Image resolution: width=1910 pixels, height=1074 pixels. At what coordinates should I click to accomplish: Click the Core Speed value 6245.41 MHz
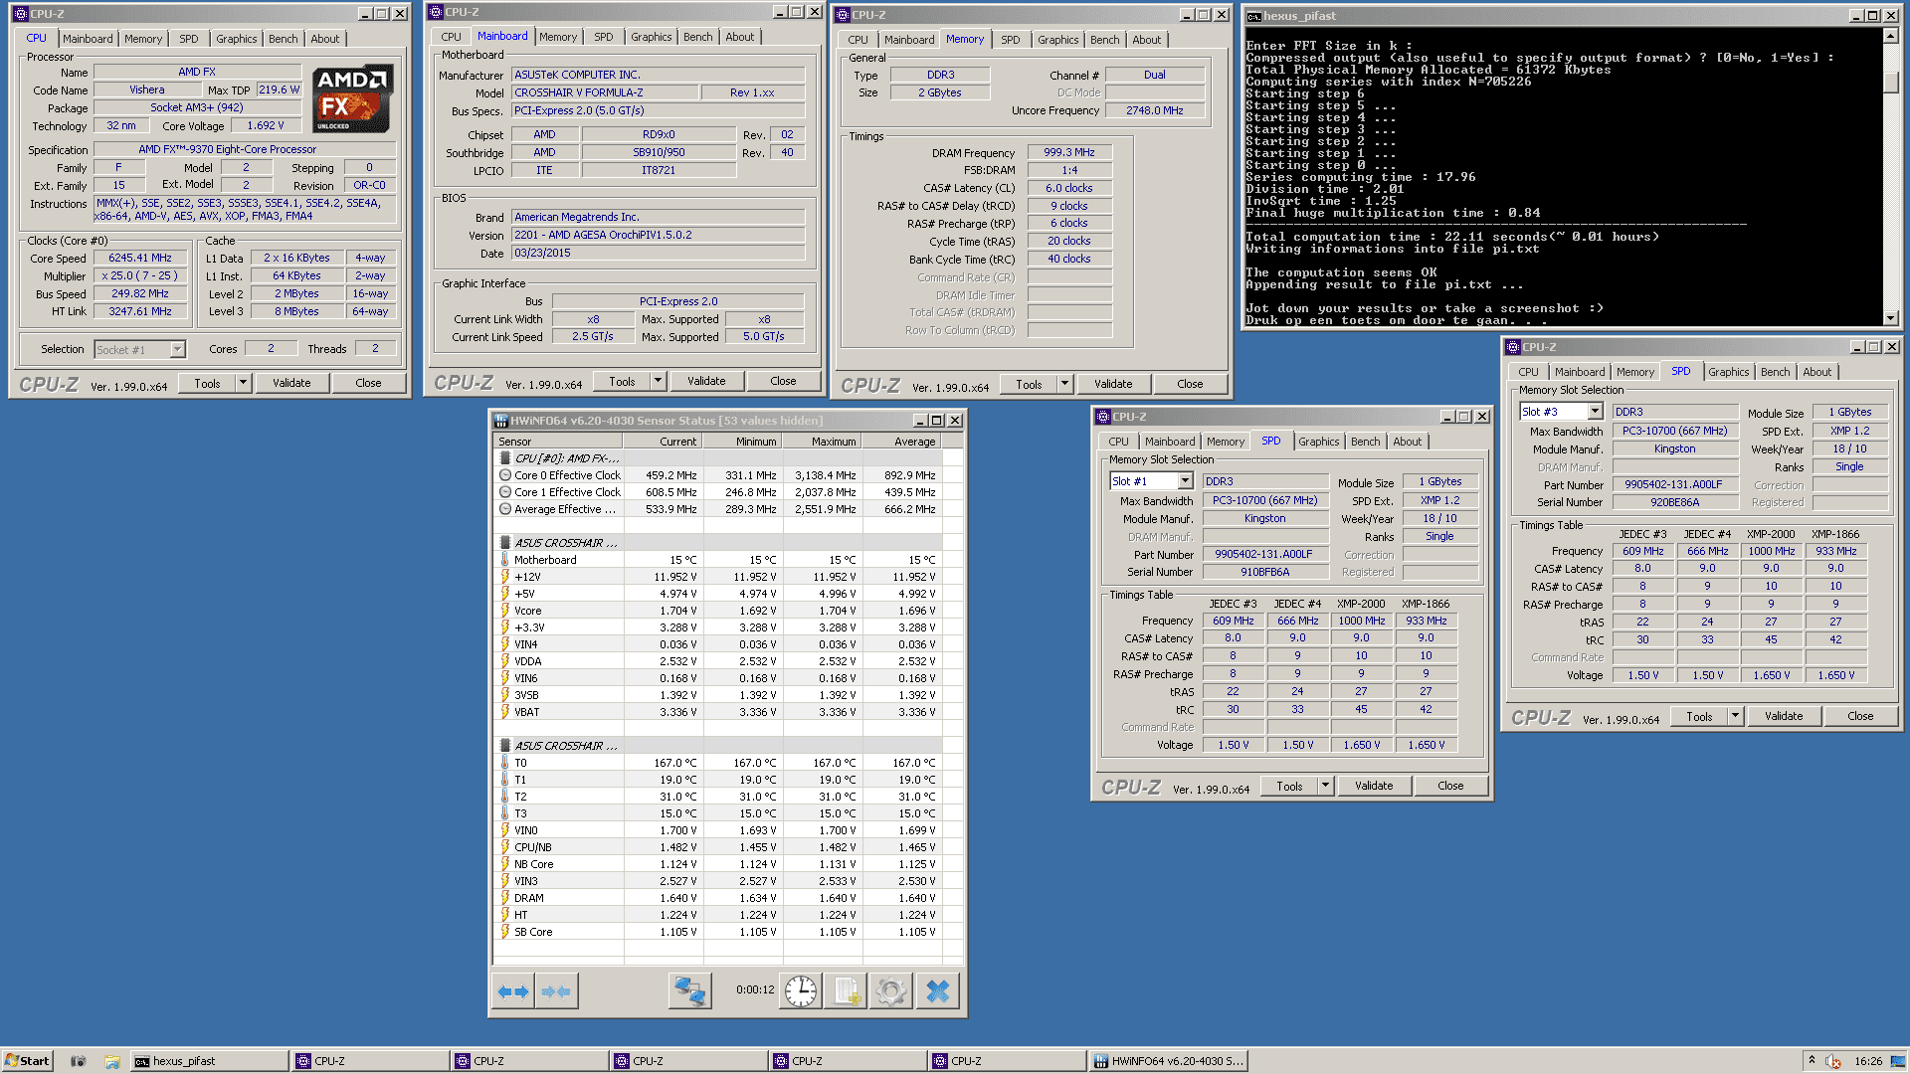[140, 258]
